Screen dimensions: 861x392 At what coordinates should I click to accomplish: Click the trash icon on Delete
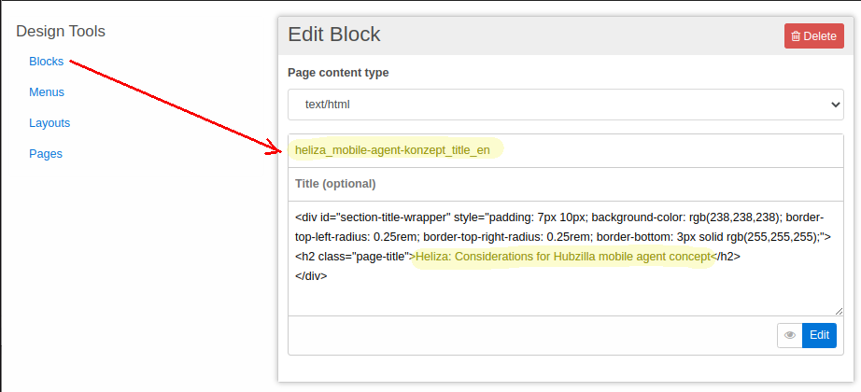point(796,36)
